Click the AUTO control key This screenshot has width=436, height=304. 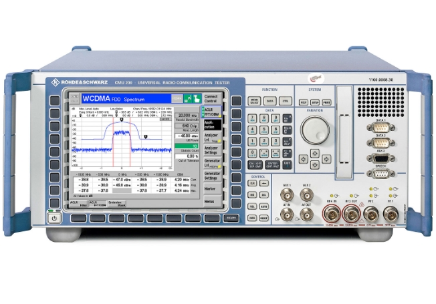point(264,206)
